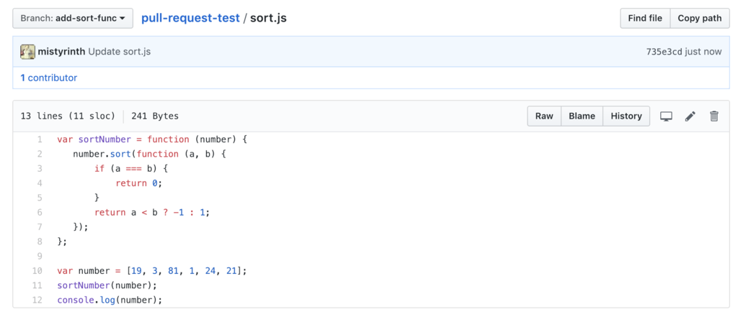This screenshot has width=738, height=322.
Task: Open the add-sort-func branch dropdown
Action: point(73,18)
